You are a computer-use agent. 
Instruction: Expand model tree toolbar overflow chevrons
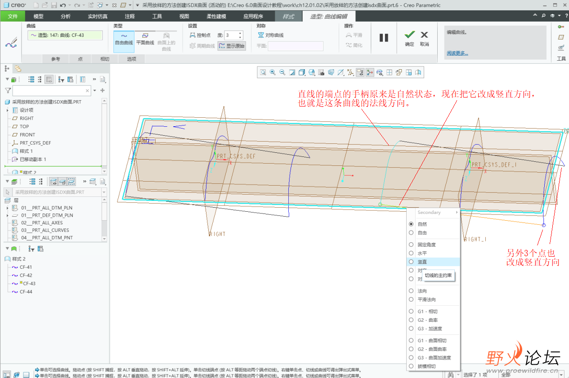94,79
